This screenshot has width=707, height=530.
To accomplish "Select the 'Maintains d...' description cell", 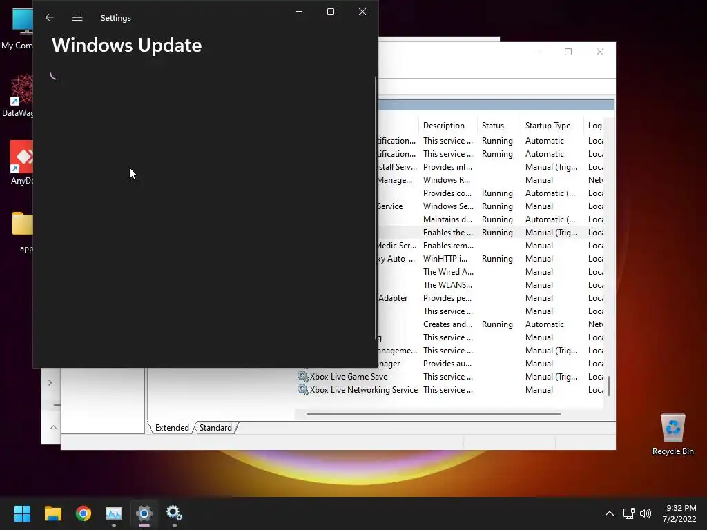I will tap(447, 219).
